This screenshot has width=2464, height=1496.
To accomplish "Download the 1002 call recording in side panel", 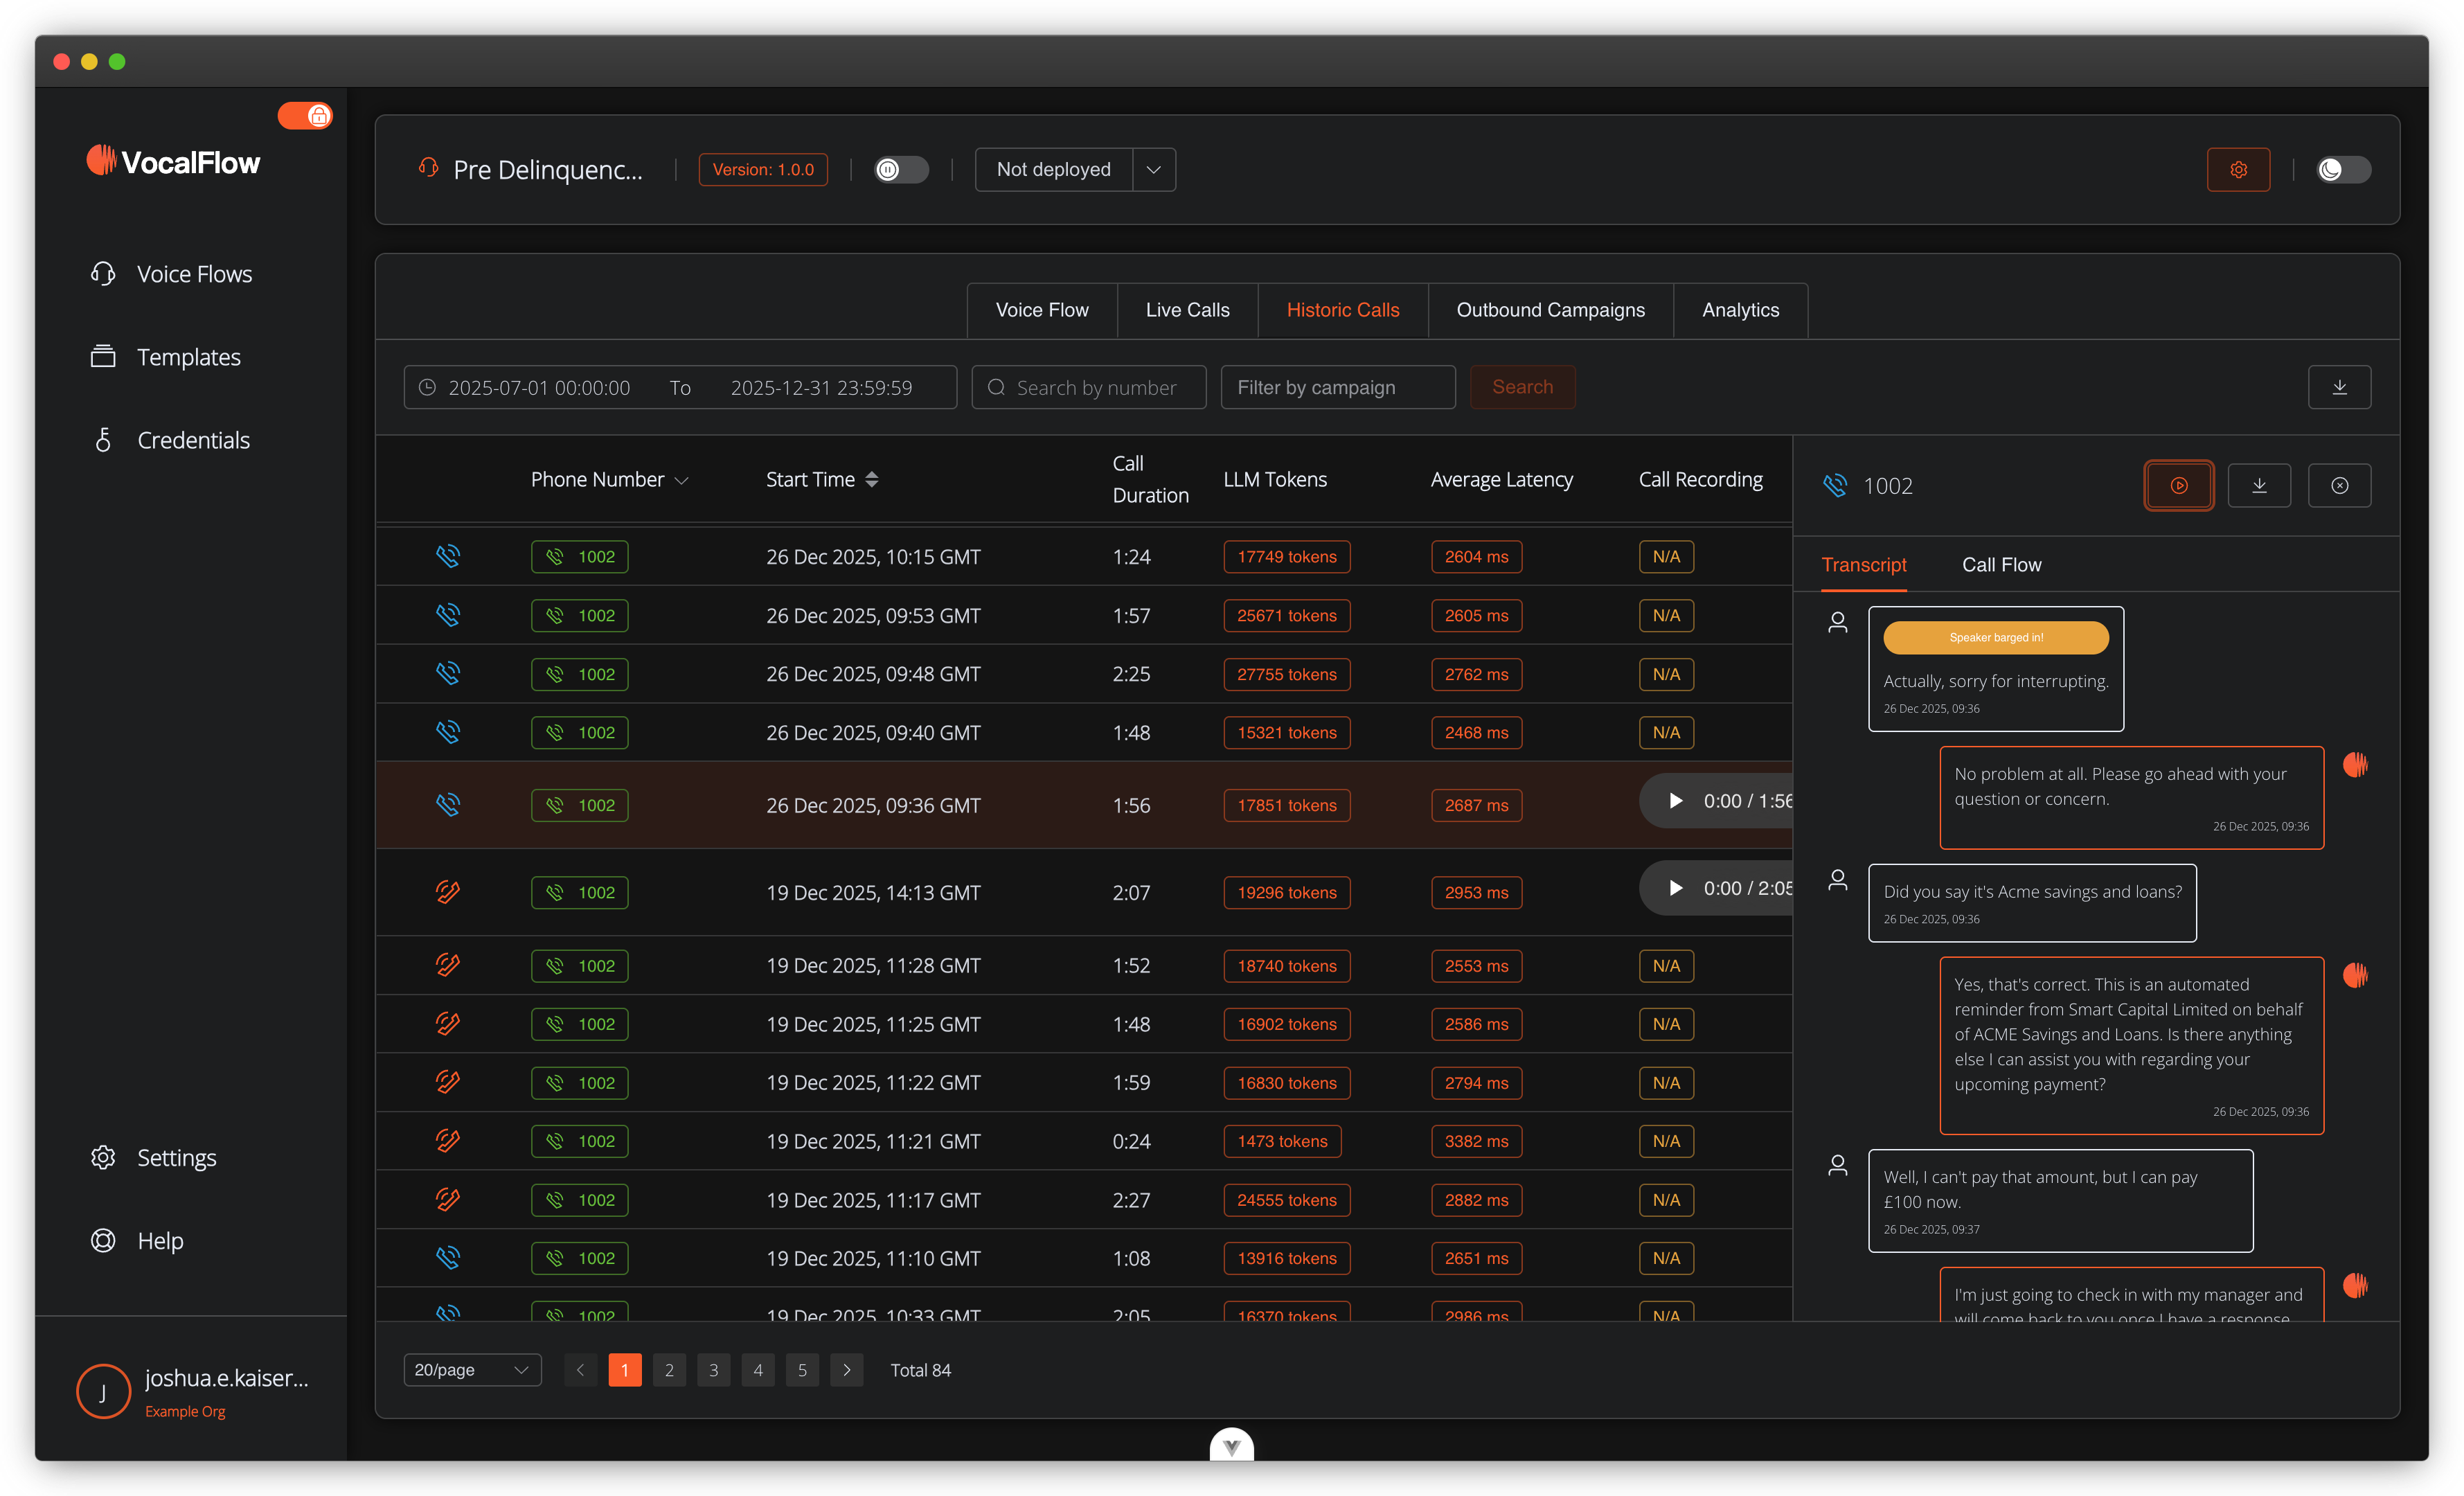I will click(2258, 486).
